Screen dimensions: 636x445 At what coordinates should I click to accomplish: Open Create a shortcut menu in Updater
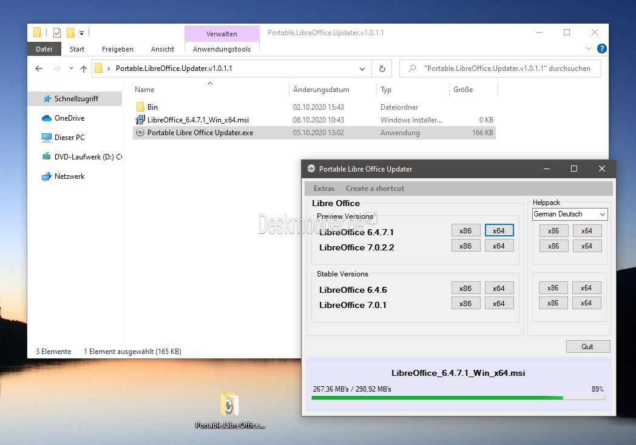[x=375, y=189]
